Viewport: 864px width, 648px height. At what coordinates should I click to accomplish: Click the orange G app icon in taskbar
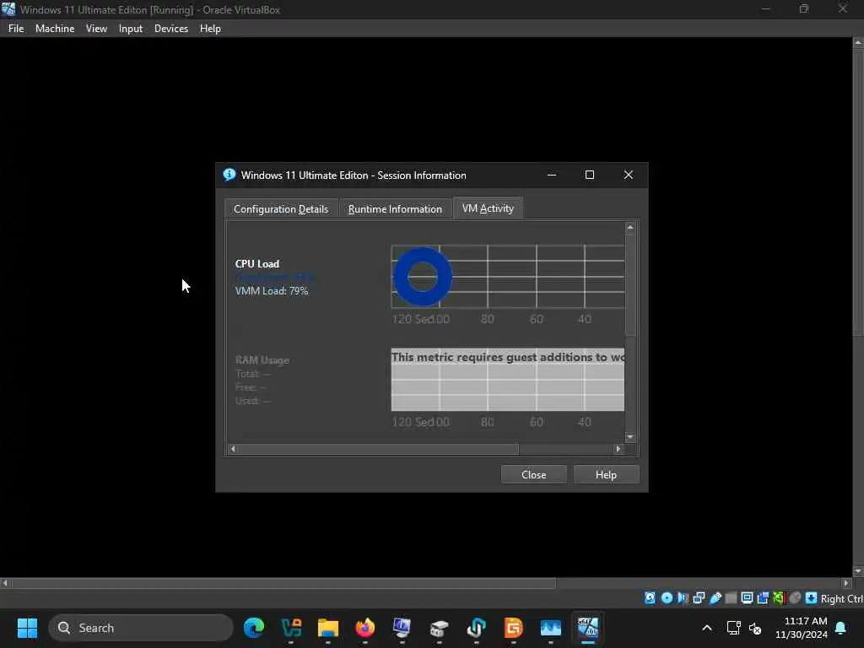pyautogui.click(x=513, y=628)
